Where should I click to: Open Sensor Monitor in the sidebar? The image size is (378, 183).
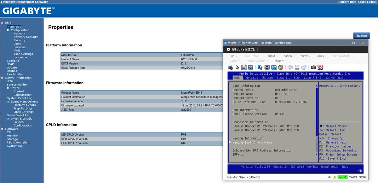(17, 85)
